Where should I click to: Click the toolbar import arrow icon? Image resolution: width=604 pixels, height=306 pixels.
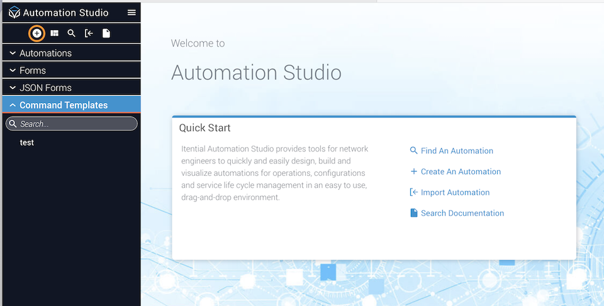[x=89, y=33]
